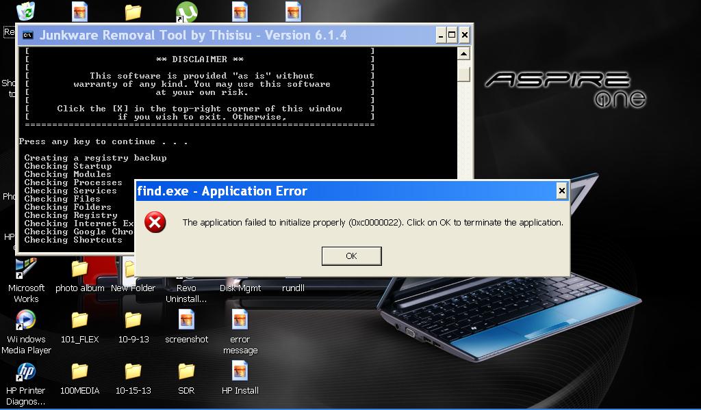Click the console vertical scrollbar thumb
This screenshot has width=701, height=410.
(464, 74)
